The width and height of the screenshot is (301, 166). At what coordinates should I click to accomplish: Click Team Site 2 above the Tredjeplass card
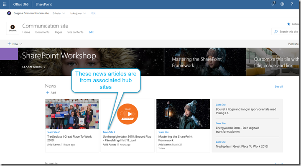pyautogui.click(x=54, y=132)
